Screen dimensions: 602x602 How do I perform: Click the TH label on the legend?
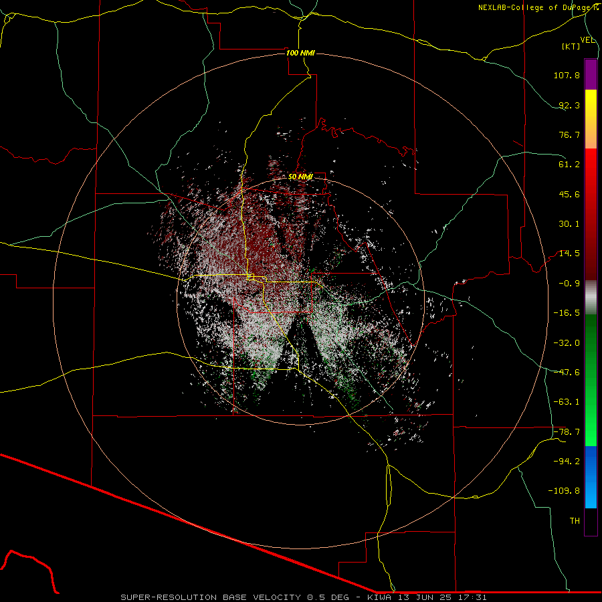575,521
